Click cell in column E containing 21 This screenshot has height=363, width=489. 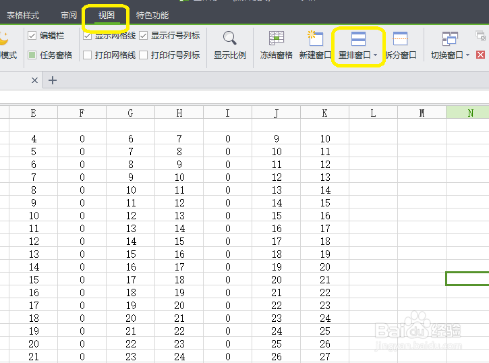(33, 356)
